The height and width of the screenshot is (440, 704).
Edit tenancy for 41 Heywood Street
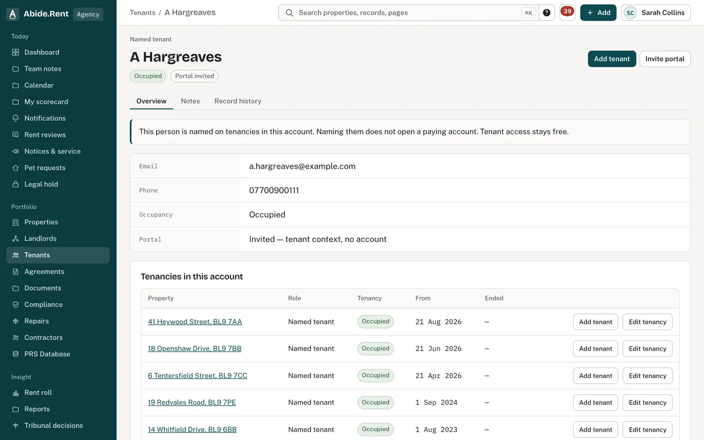click(x=647, y=322)
